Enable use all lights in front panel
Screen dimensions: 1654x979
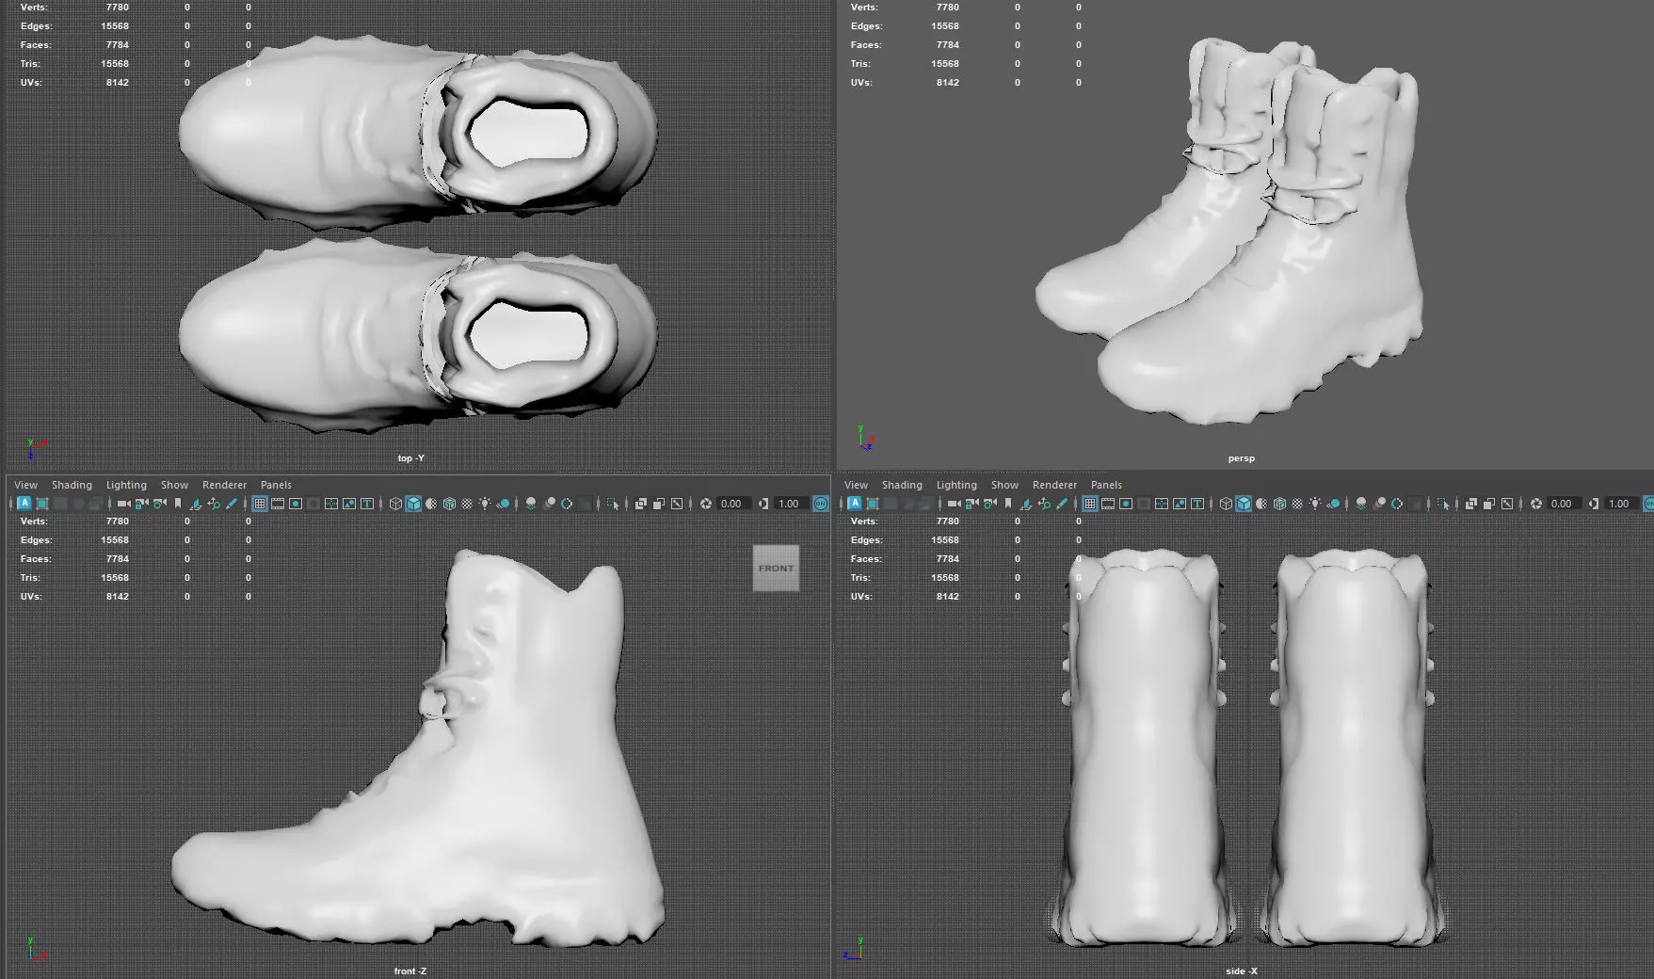tap(485, 504)
